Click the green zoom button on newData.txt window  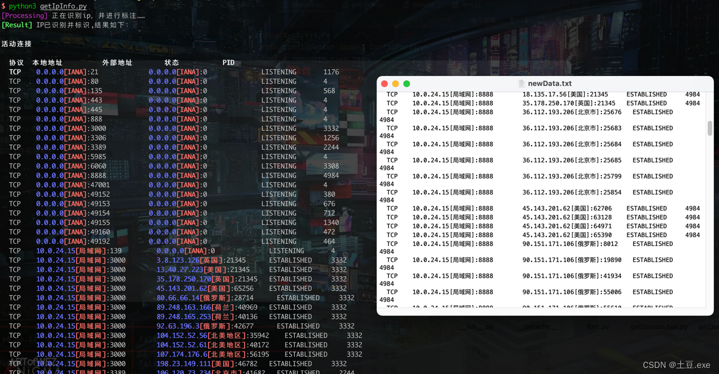(407, 83)
